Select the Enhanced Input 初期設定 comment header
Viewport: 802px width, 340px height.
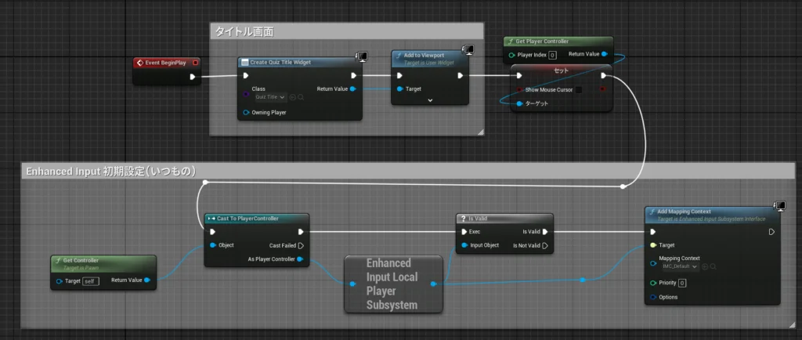(392, 171)
